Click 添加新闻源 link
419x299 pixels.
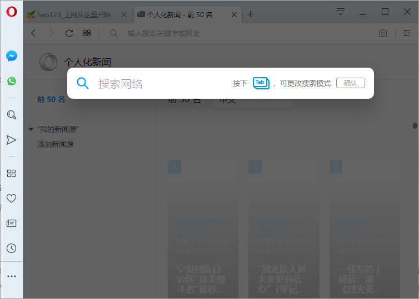click(56, 144)
